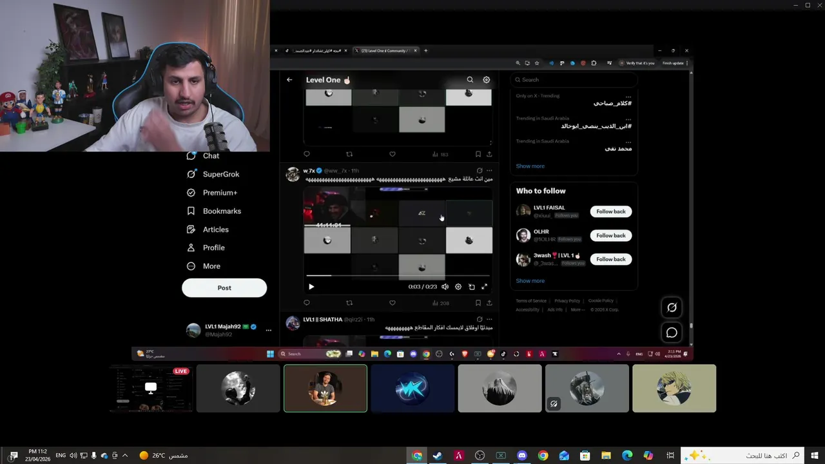Image resolution: width=825 pixels, height=464 pixels.
Task: Enter fullscreen on the w 7x video
Action: [x=484, y=287]
